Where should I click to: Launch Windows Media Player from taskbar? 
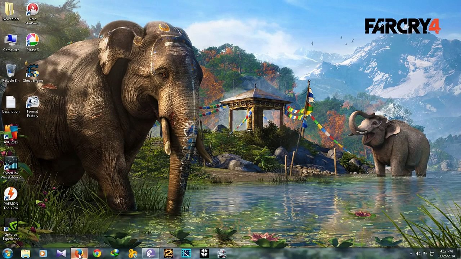click(x=43, y=254)
